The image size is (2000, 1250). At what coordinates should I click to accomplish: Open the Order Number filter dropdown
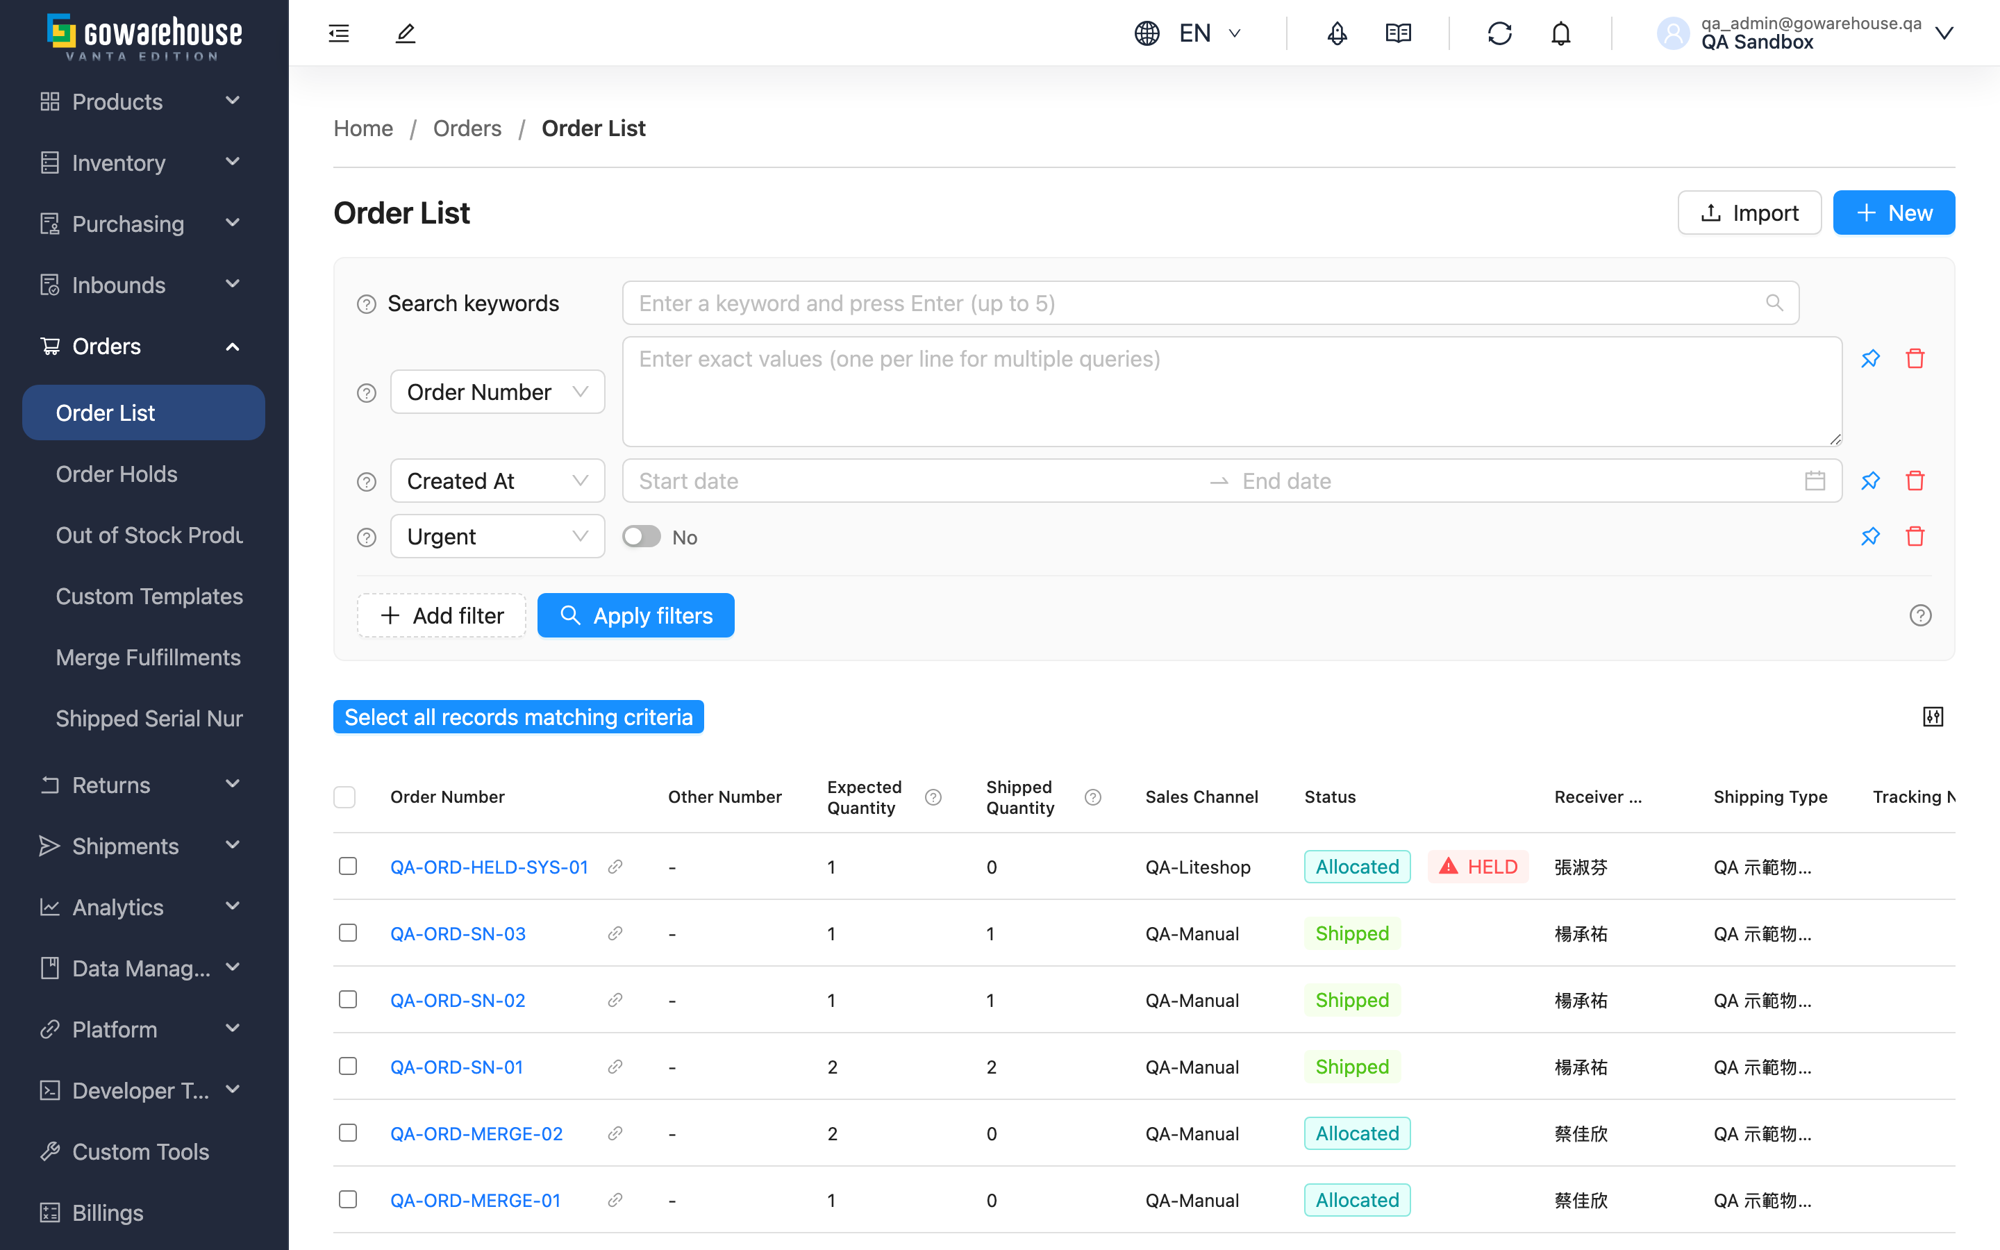497,392
